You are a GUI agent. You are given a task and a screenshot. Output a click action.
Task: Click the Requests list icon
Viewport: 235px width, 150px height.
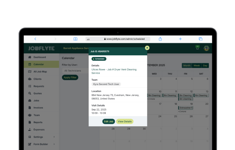(x=30, y=86)
